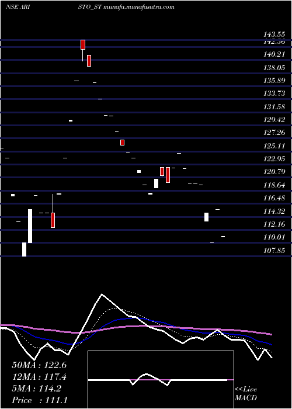Click the 127.26 price axis value
Image resolution: width=292 pixels, height=409 pixels.
pyautogui.click(x=274, y=133)
